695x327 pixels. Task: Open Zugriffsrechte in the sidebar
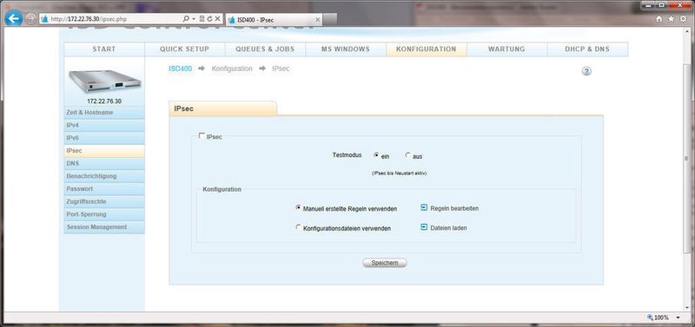pyautogui.click(x=104, y=202)
